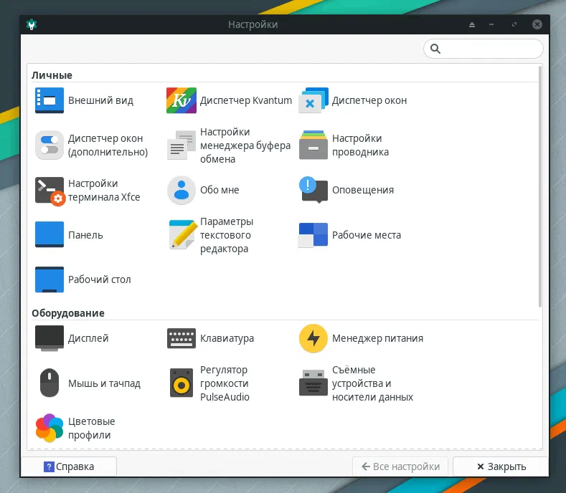
Task: Open Оповещения notifications icon
Action: [x=313, y=190]
